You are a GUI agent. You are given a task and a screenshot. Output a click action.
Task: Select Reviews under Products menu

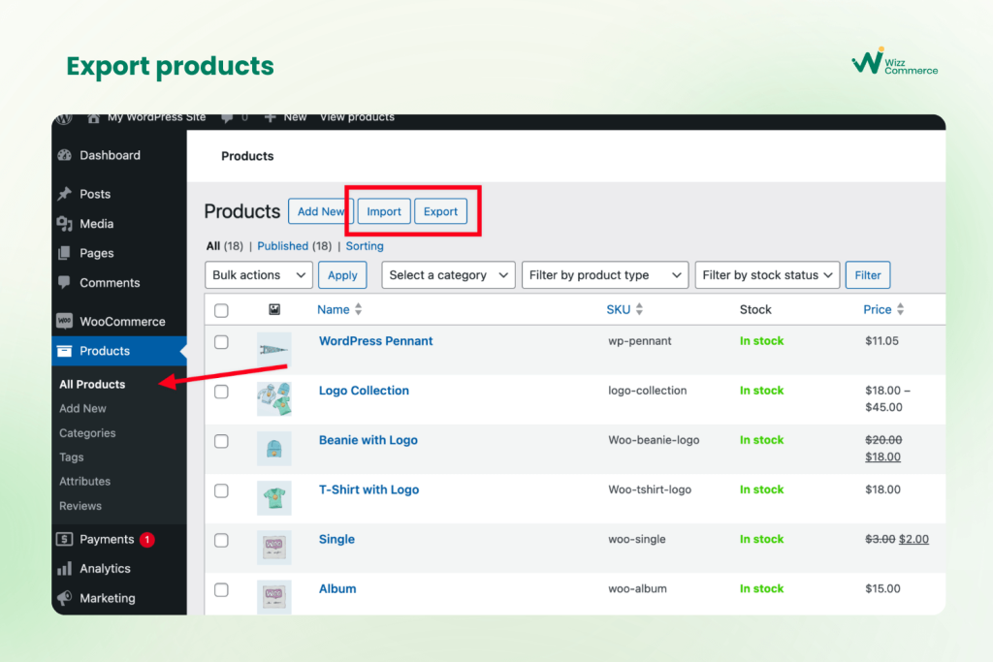click(x=80, y=506)
